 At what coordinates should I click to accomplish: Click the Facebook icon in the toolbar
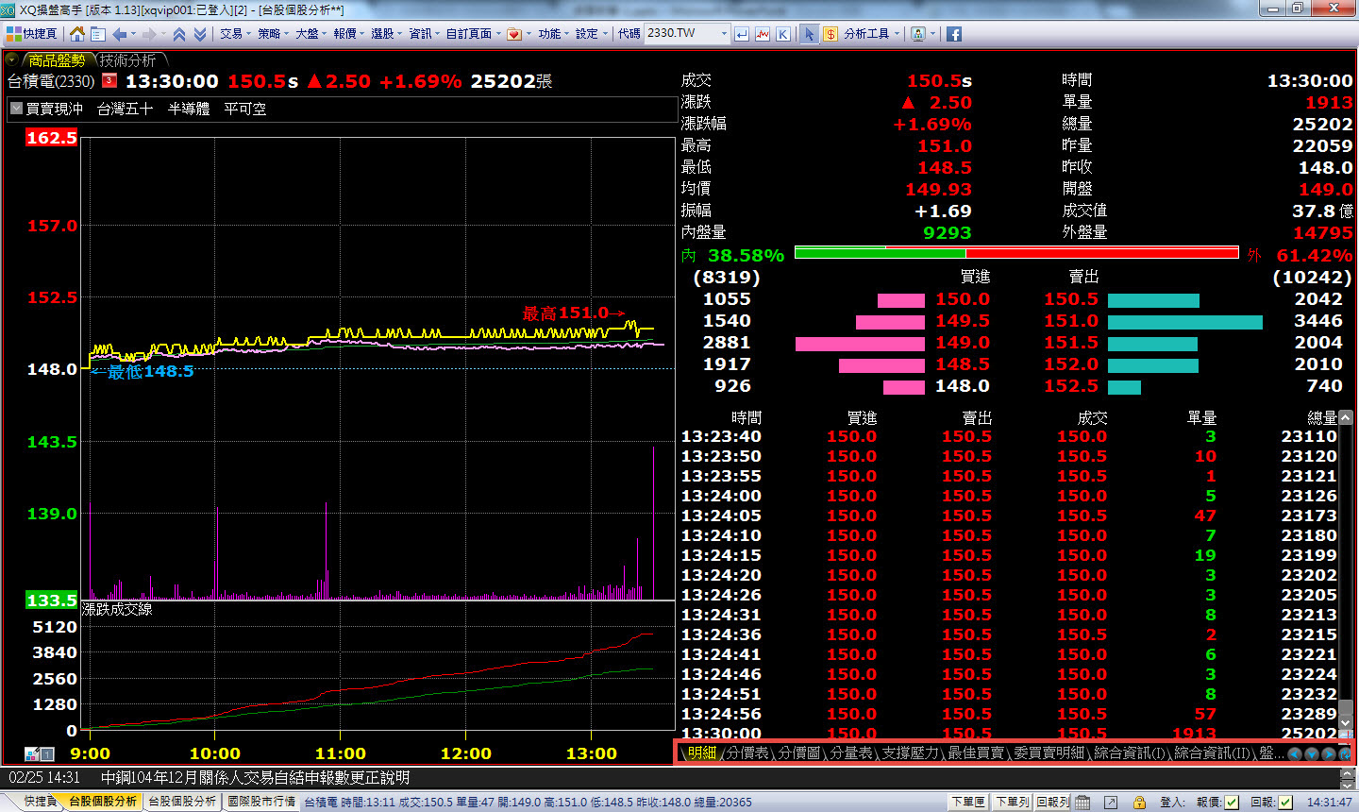pos(954,34)
